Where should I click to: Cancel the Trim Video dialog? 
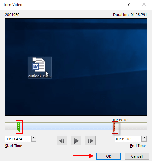coord(137,156)
